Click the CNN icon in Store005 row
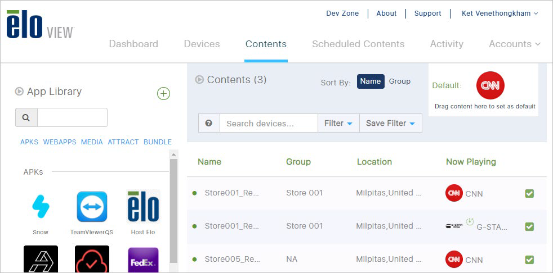553x273 pixels. tap(454, 260)
